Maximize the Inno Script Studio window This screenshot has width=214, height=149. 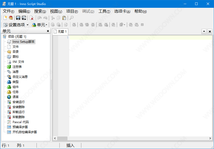tap(196, 4)
